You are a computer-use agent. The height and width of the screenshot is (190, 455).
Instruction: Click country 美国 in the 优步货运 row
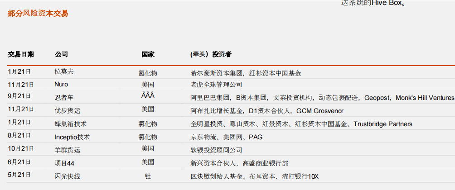(x=148, y=109)
